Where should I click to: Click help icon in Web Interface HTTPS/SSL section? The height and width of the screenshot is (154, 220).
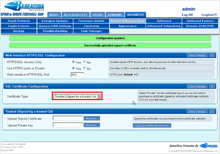pos(212,55)
